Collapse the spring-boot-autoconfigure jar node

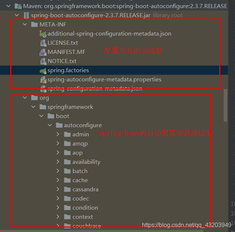(17, 15)
